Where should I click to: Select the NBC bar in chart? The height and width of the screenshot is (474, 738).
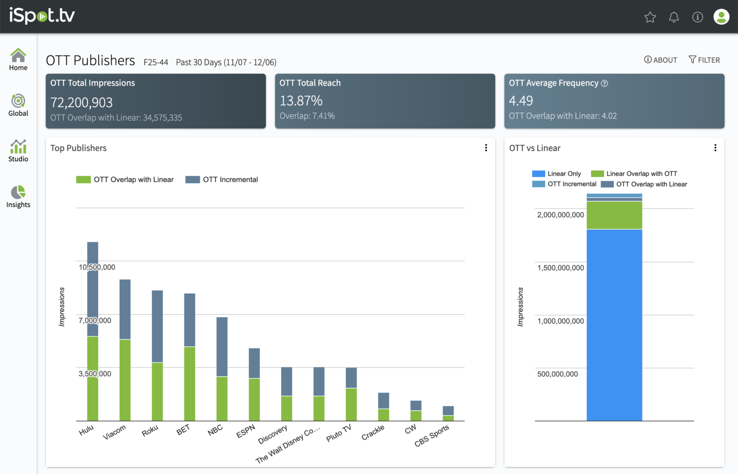click(222, 369)
